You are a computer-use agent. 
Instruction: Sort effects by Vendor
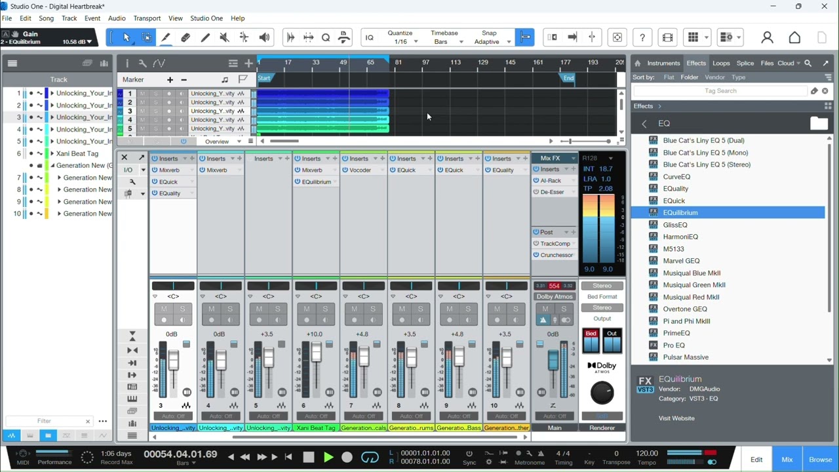pos(714,77)
